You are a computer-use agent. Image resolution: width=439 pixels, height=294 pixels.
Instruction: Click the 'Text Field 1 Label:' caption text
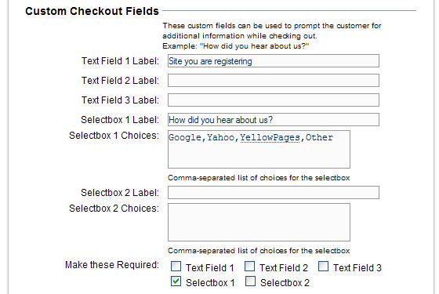pos(120,61)
